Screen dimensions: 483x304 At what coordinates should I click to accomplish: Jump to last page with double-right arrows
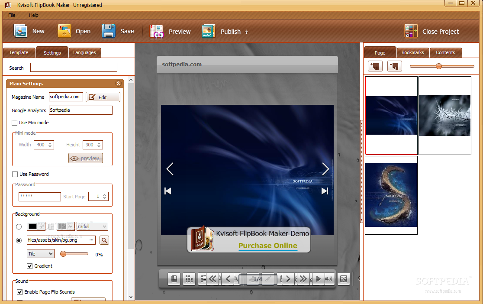303,279
